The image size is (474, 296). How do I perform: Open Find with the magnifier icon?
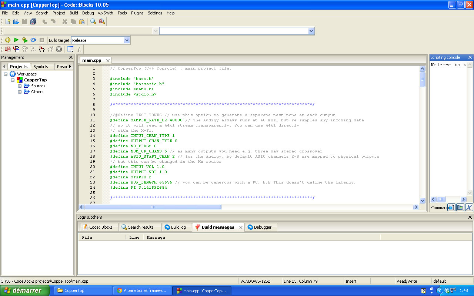[x=93, y=22]
